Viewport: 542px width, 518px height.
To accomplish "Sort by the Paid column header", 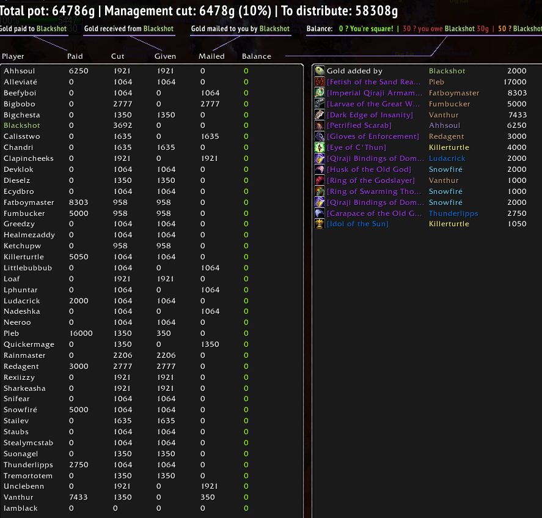I will [75, 56].
